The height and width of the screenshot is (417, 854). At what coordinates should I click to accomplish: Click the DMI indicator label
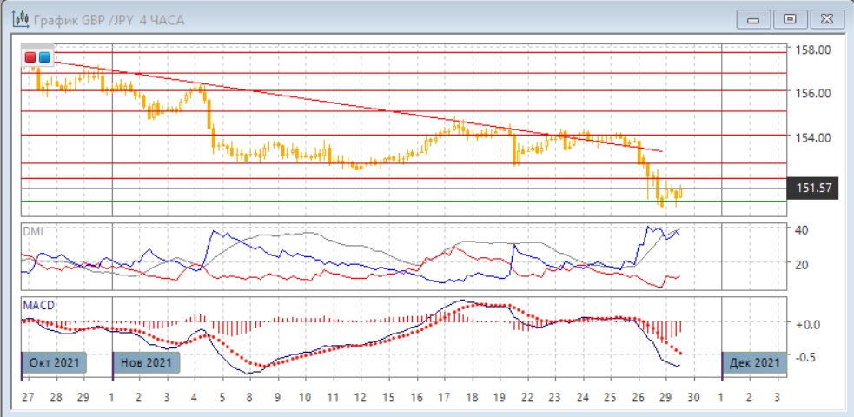tap(33, 231)
